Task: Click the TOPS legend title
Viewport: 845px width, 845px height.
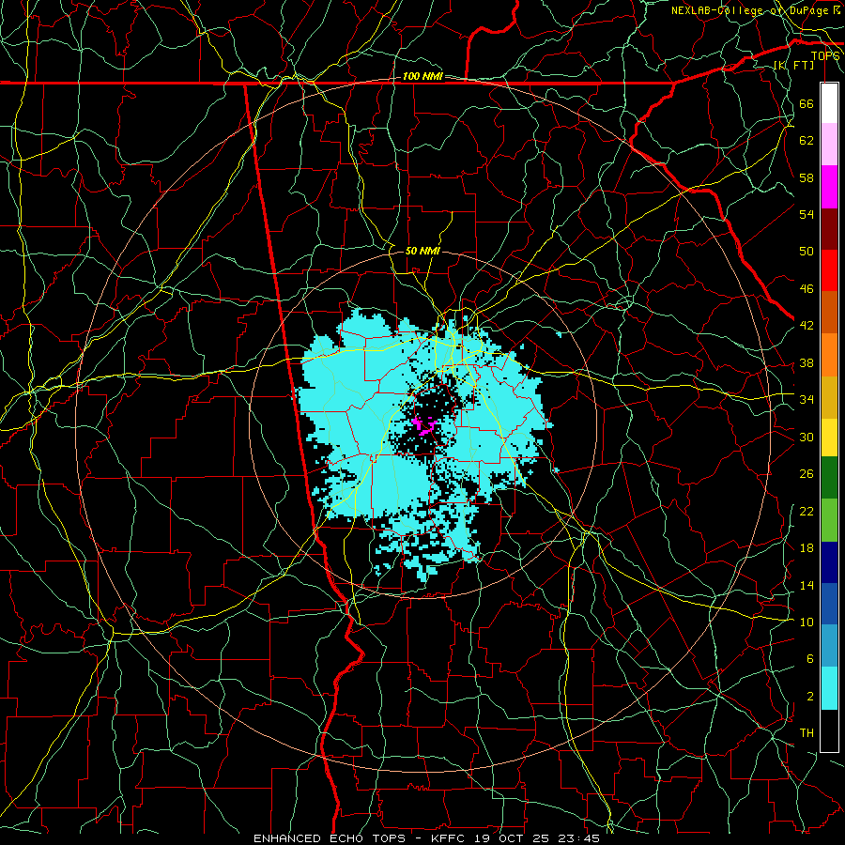Action: tap(825, 56)
